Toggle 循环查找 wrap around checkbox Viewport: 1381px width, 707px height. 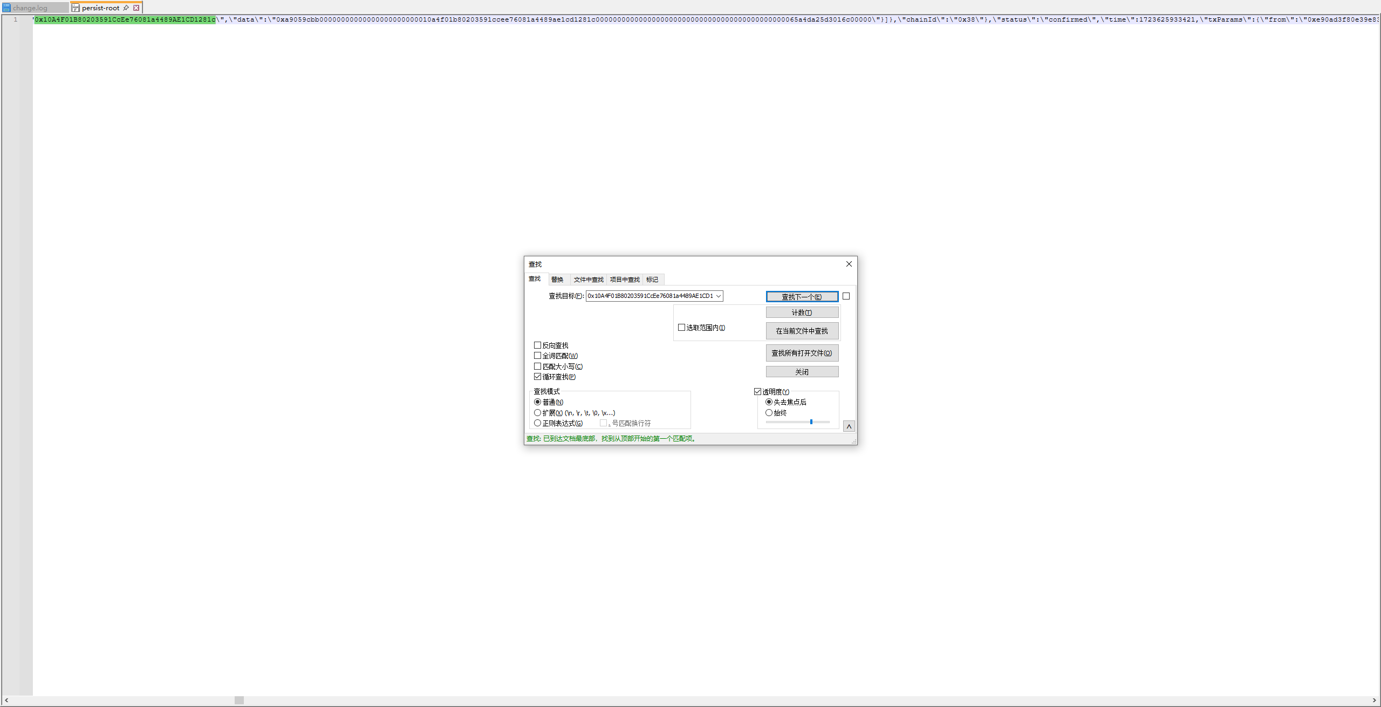(x=537, y=377)
